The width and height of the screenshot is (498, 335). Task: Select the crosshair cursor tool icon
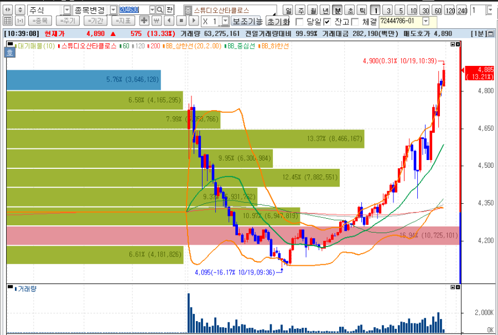tap(144, 21)
